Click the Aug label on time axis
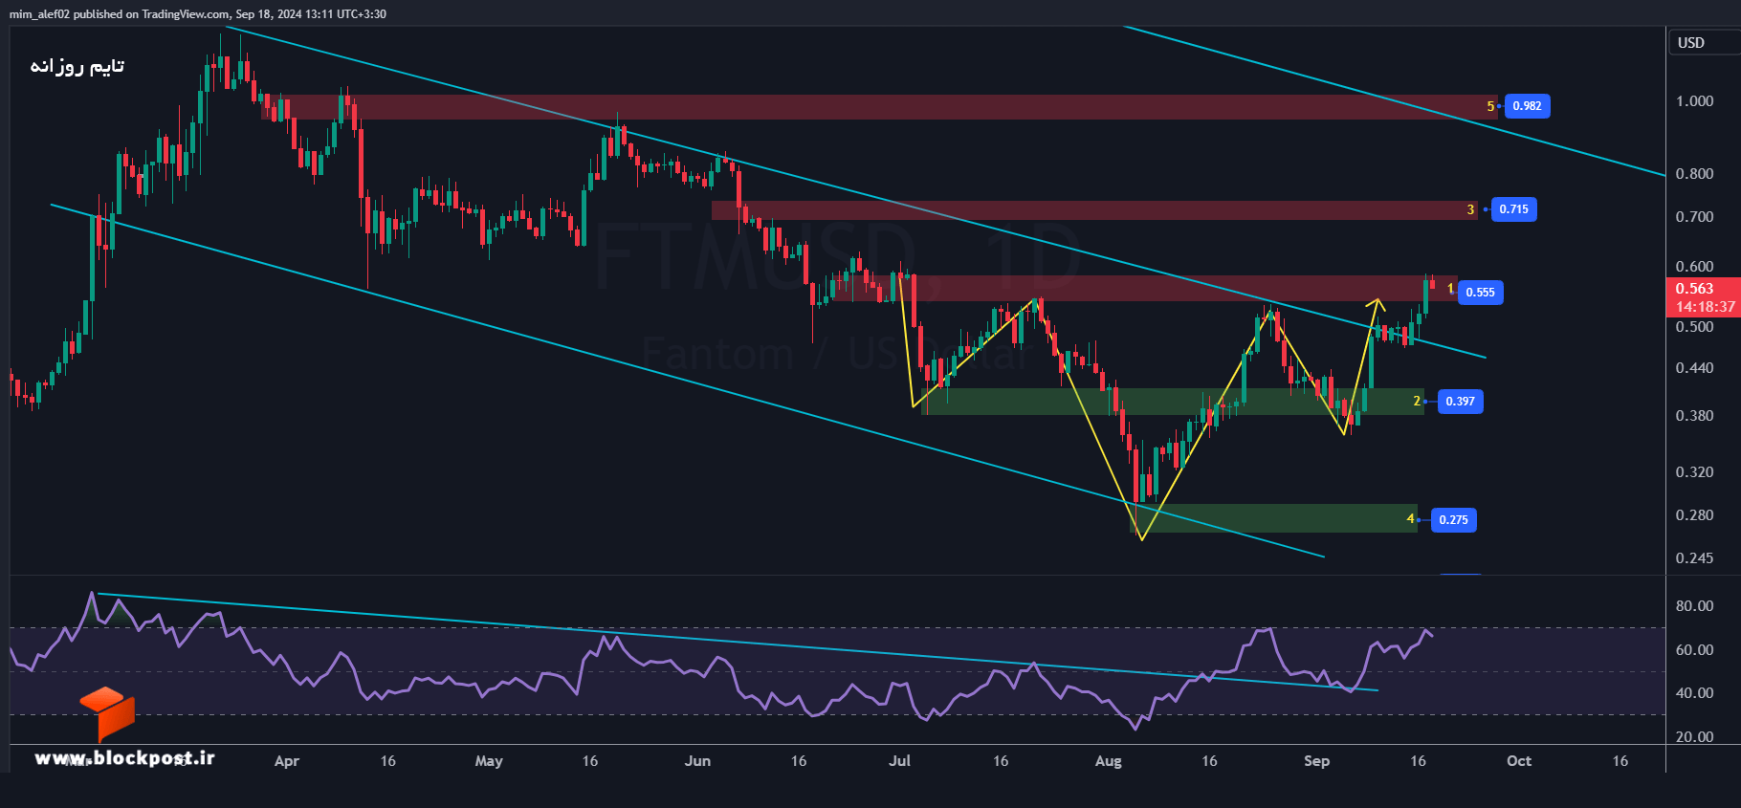This screenshot has width=1741, height=808. [1108, 761]
